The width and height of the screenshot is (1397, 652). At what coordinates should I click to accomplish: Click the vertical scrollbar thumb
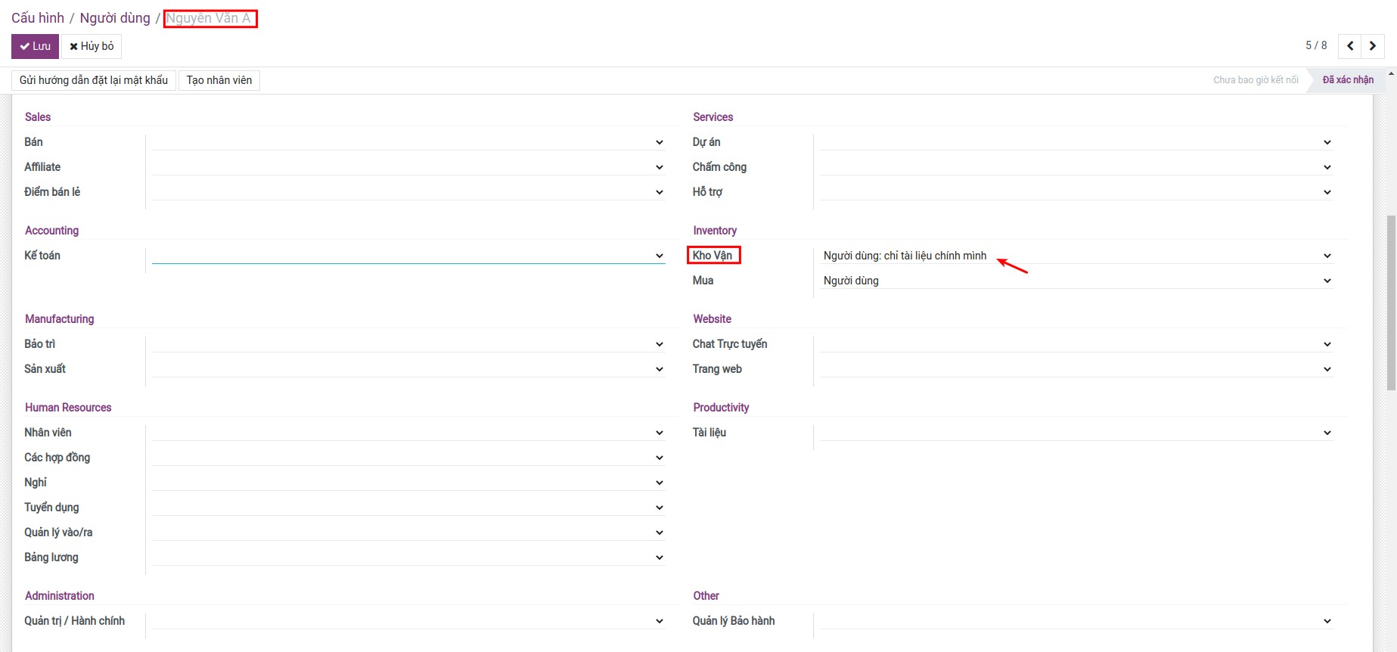tap(1391, 303)
